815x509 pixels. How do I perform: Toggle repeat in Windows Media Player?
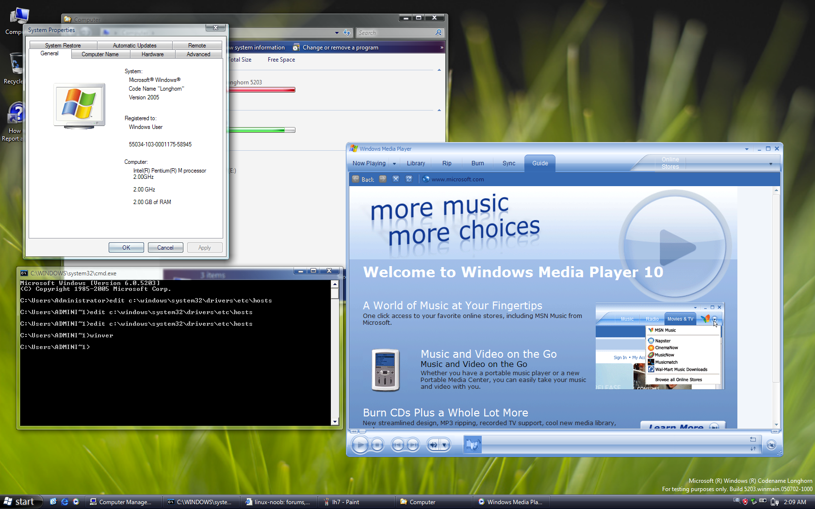click(753, 439)
